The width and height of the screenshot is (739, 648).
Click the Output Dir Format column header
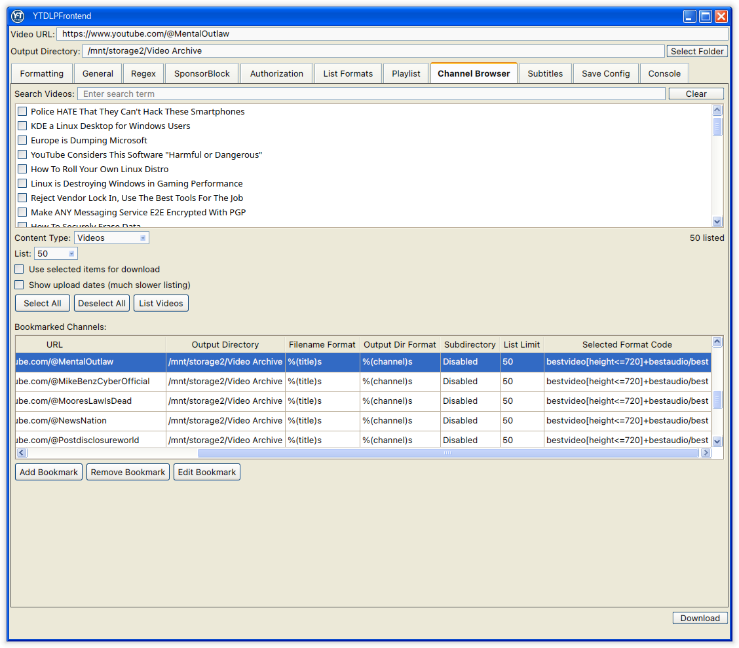pyautogui.click(x=400, y=344)
